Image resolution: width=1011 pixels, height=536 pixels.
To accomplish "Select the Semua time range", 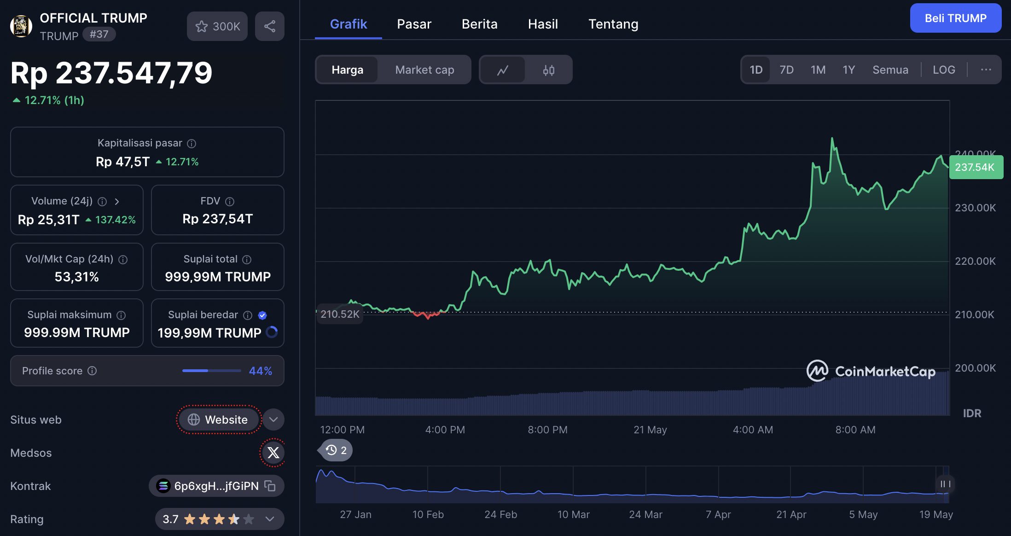I will [890, 70].
